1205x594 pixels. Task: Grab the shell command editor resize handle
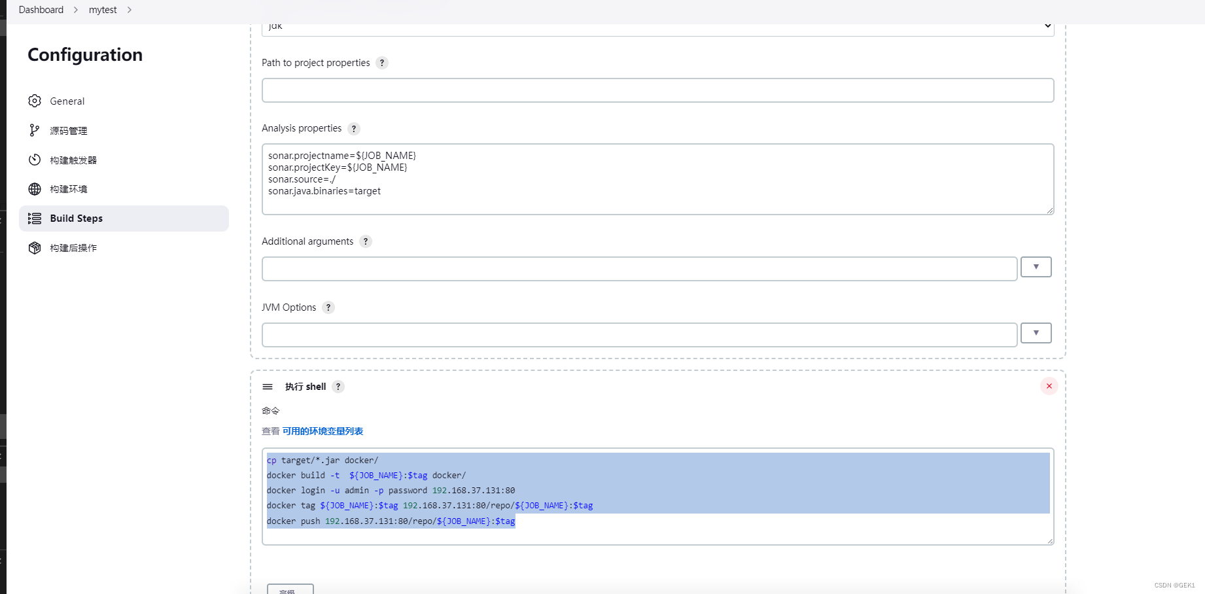coord(1049,540)
